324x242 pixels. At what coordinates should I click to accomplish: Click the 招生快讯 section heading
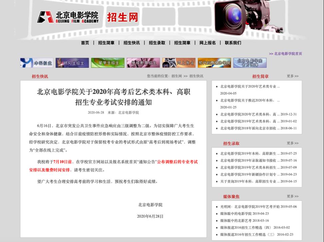coord(40,76)
